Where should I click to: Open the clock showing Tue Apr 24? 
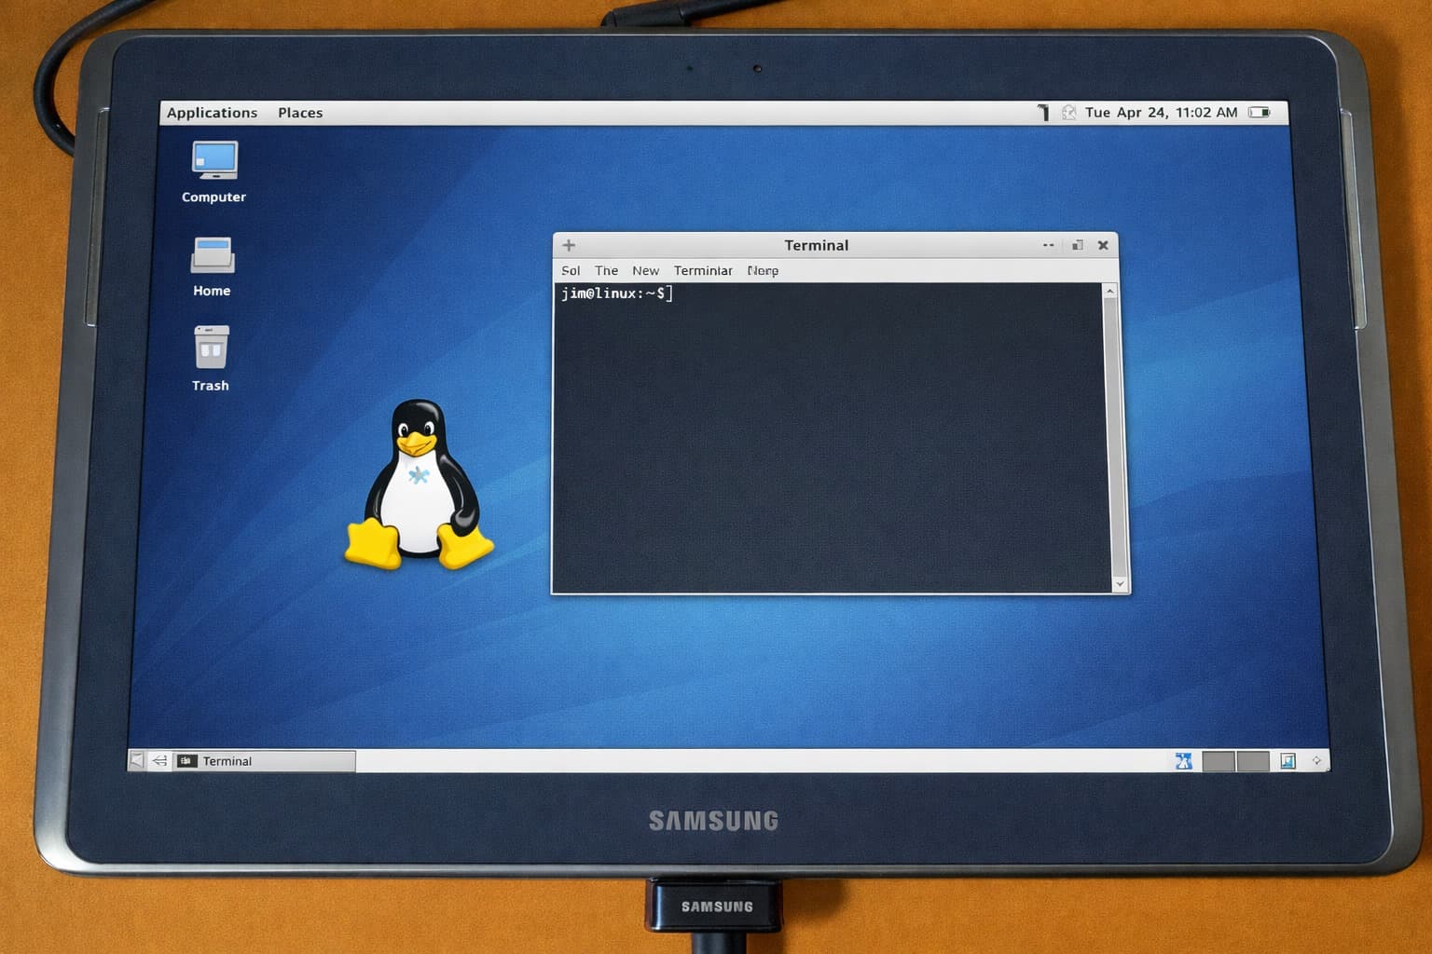pos(1161,113)
